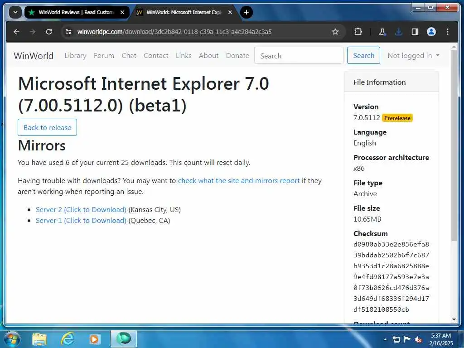Launch Internet Explorer from taskbar
This screenshot has height=348, width=464.
click(67, 339)
